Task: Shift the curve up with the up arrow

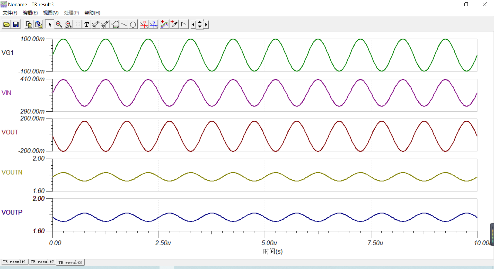Action: (x=200, y=22)
